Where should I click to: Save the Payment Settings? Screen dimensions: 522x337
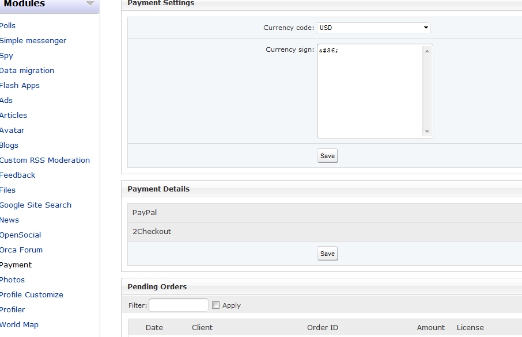[327, 156]
